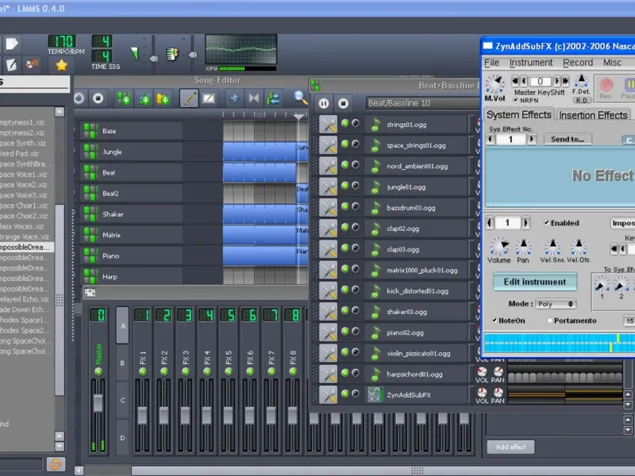
Task: Stop playback in the Beat+Bassline editor
Action: [343, 103]
